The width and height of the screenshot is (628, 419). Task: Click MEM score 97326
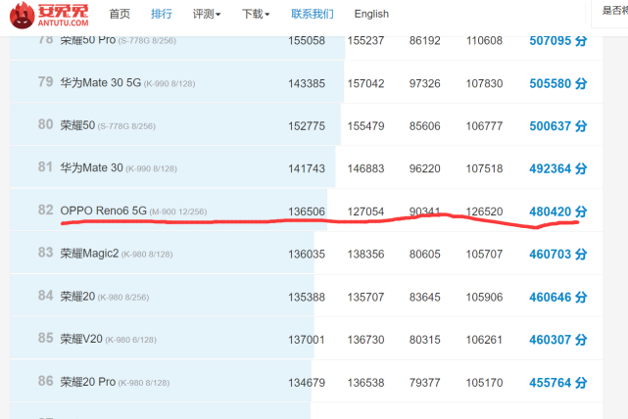[x=424, y=83]
